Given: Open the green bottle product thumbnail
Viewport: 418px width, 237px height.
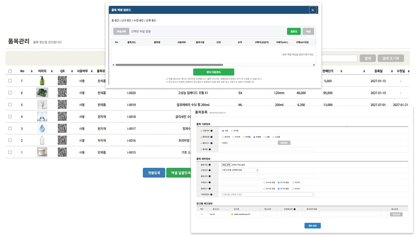Looking at the screenshot, I should [x=42, y=81].
